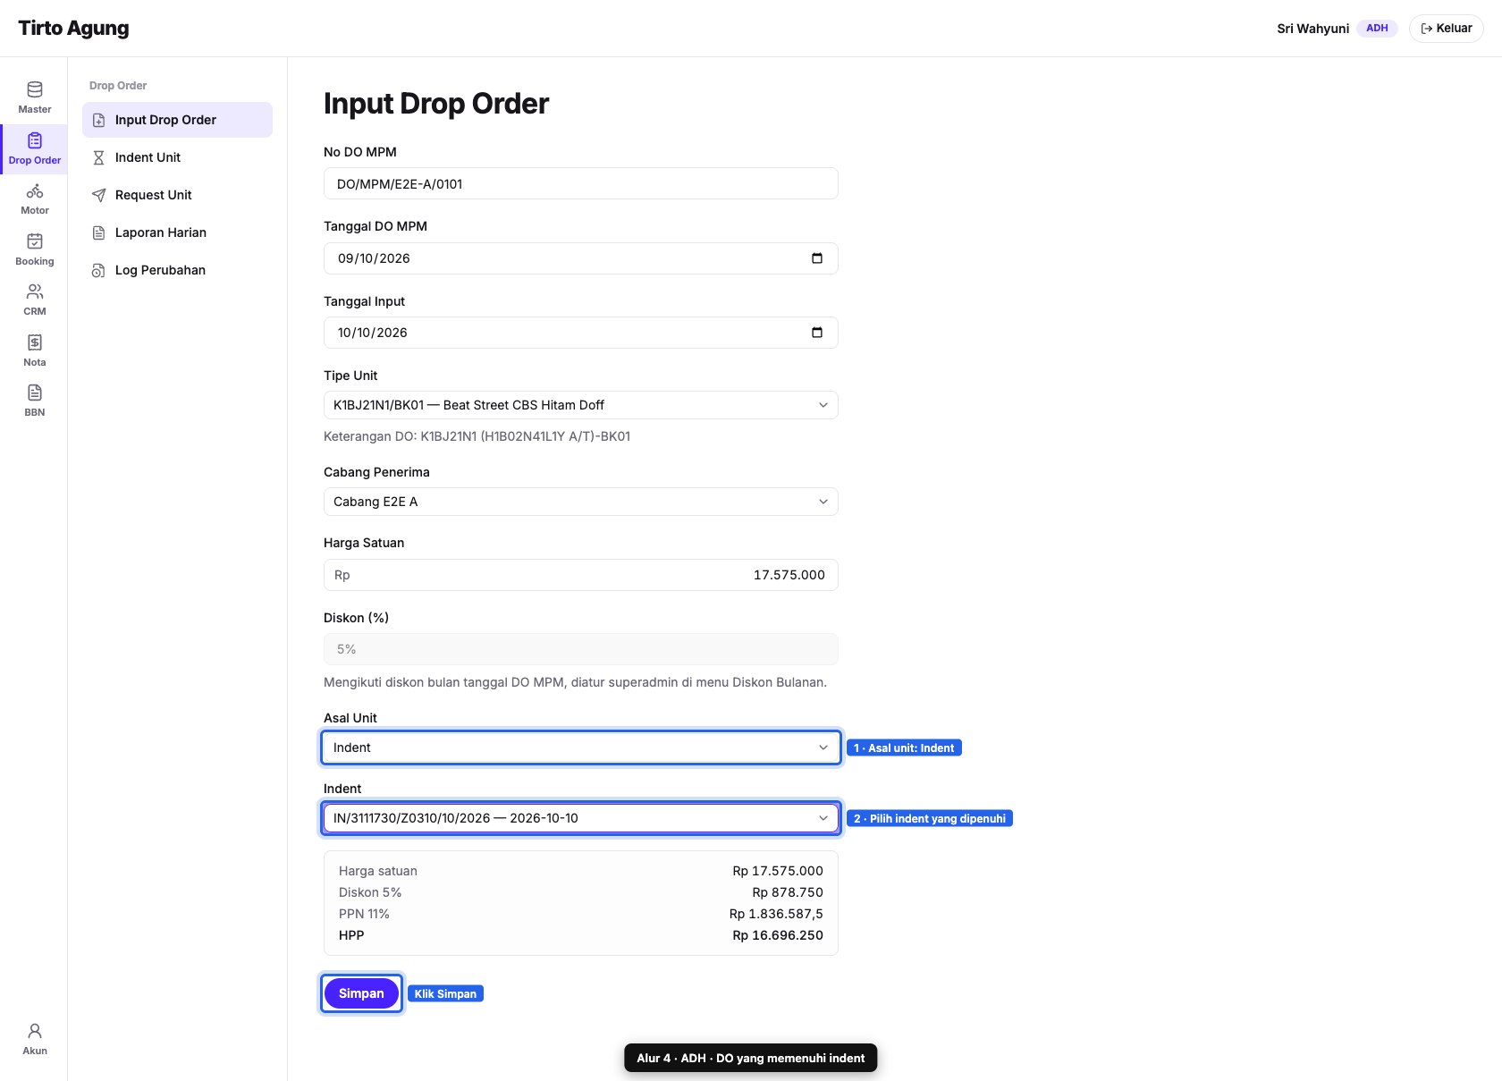Viewport: 1502px width, 1081px height.
Task: Select the Nota receipt icon
Action: [x=35, y=342]
